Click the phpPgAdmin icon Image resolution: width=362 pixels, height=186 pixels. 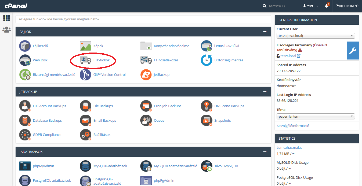(146, 180)
